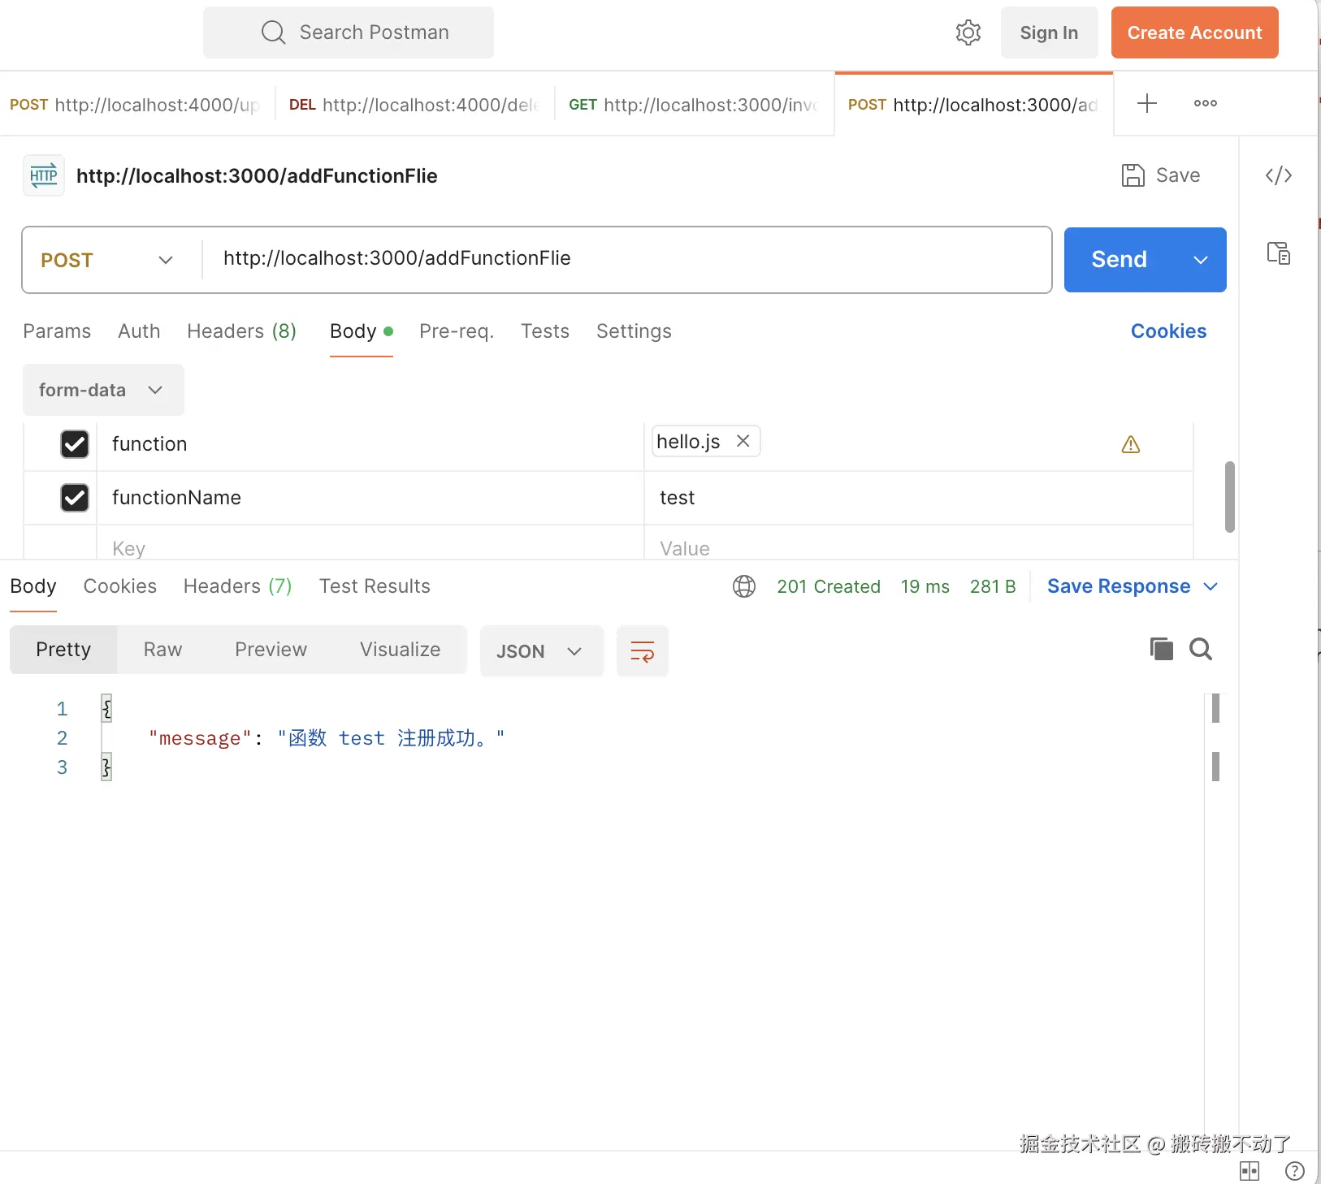The width and height of the screenshot is (1321, 1184).
Task: Open the help question mark icon
Action: pos(1295,1171)
